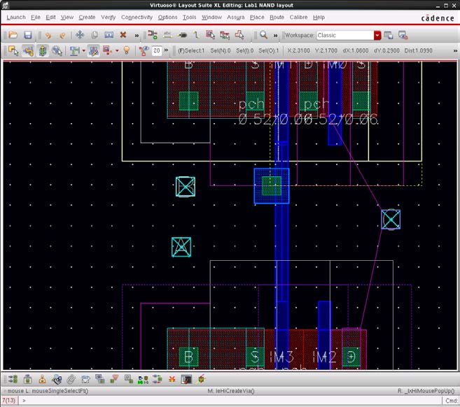The image size is (460, 407).
Task: Click the Create Instance icon with green plus
Action: tap(152, 35)
